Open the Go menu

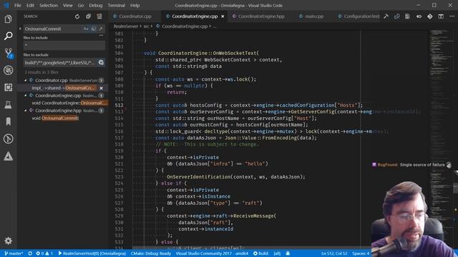81,5
